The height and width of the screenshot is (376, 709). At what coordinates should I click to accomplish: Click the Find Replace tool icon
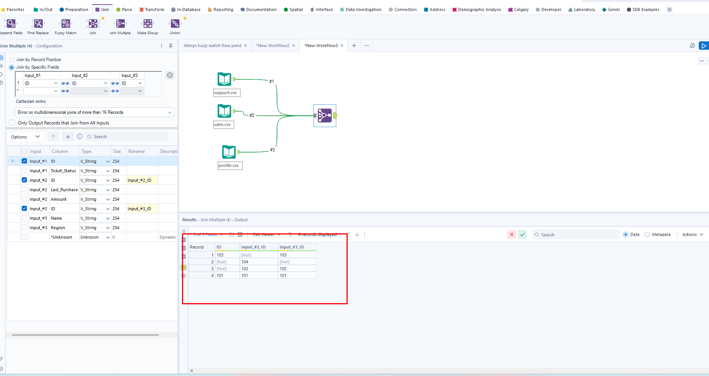38,24
